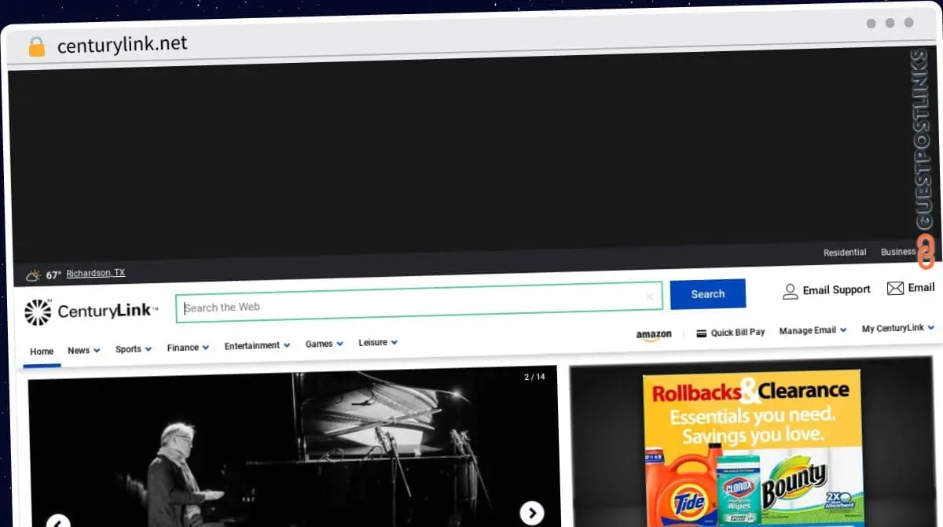Click the 2 / 14 slide counter
The image size is (943, 527).
(x=534, y=378)
